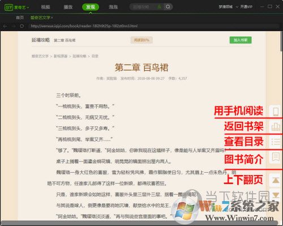This screenshot has width=283, height=226.
Task: Open the book introduction bookmark icon
Action: 276,157
